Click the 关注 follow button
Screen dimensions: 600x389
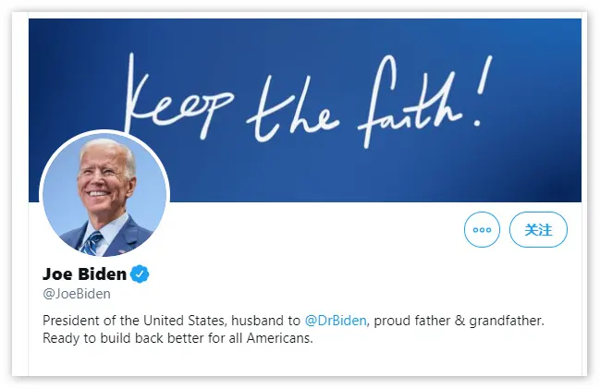point(538,230)
